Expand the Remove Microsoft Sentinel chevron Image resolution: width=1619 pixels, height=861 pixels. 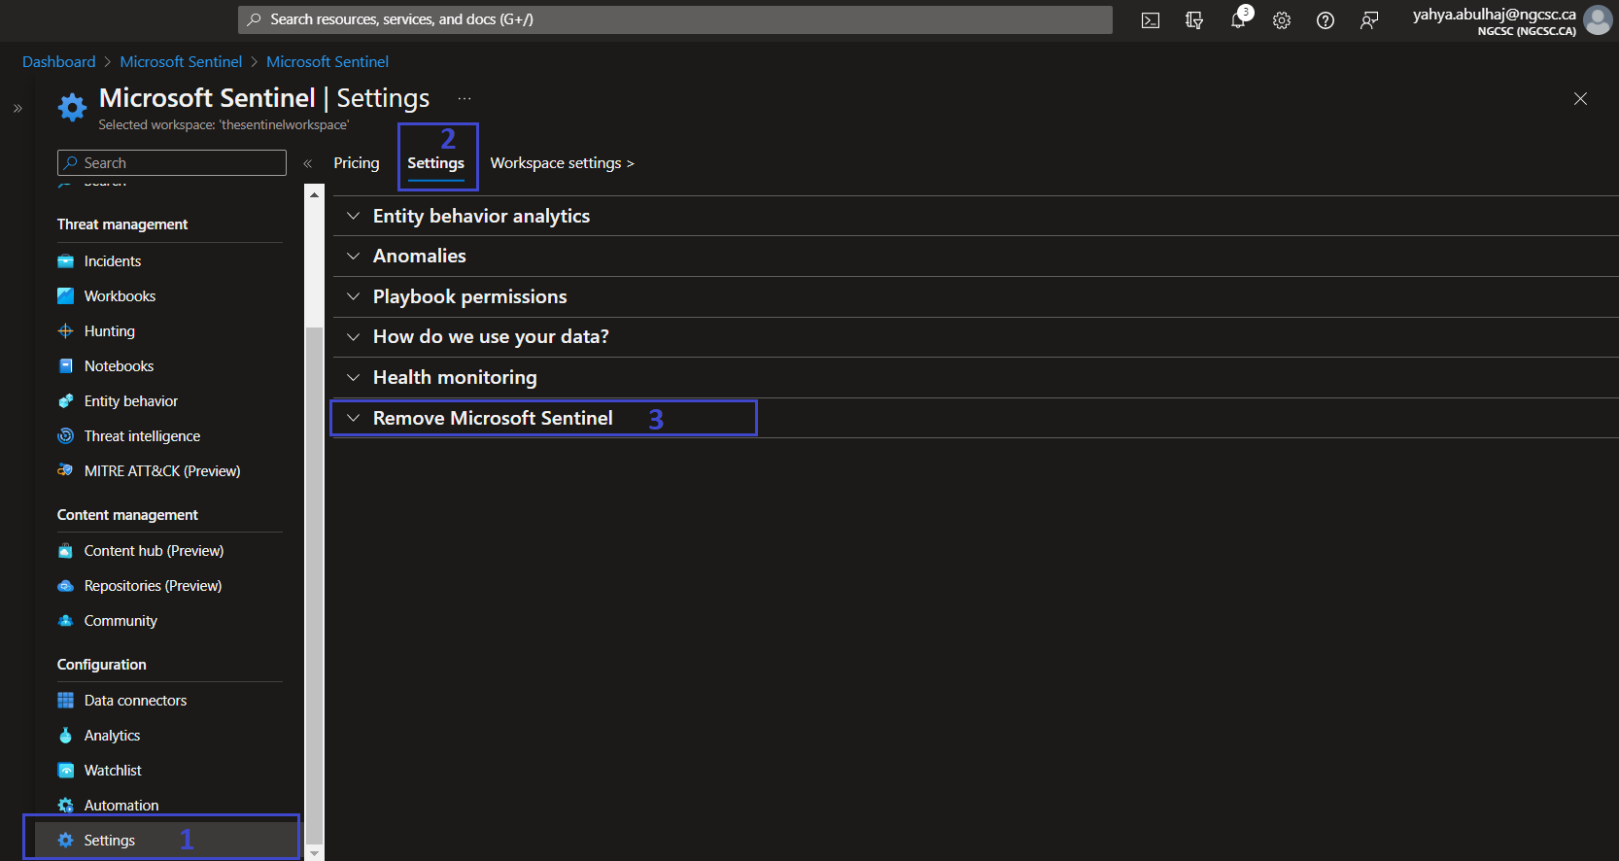tap(354, 418)
